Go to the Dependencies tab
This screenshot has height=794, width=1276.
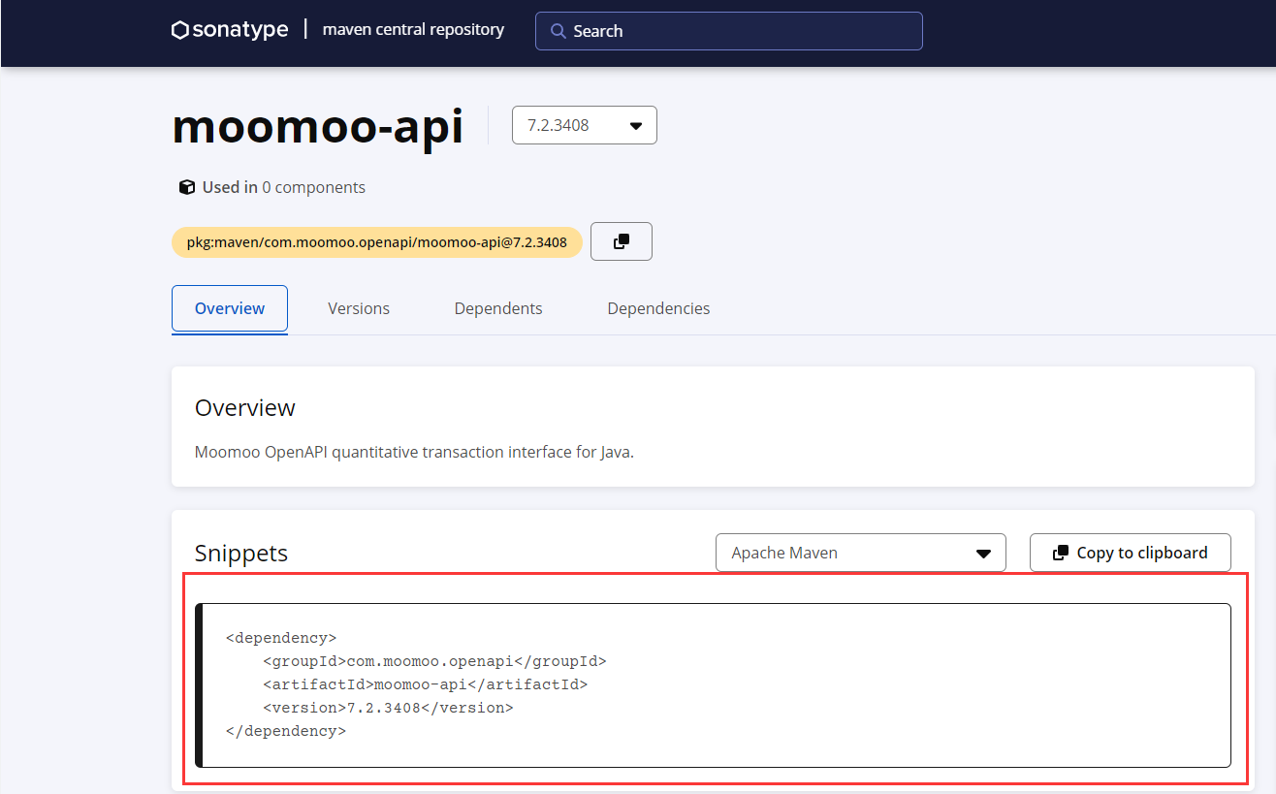[x=658, y=308]
